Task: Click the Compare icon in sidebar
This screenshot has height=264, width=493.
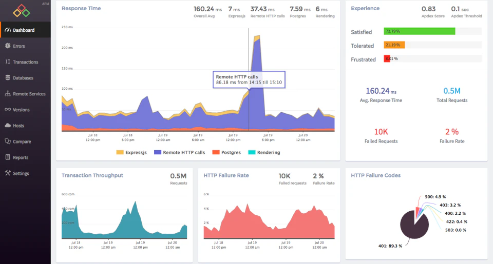Action: [x=7, y=141]
